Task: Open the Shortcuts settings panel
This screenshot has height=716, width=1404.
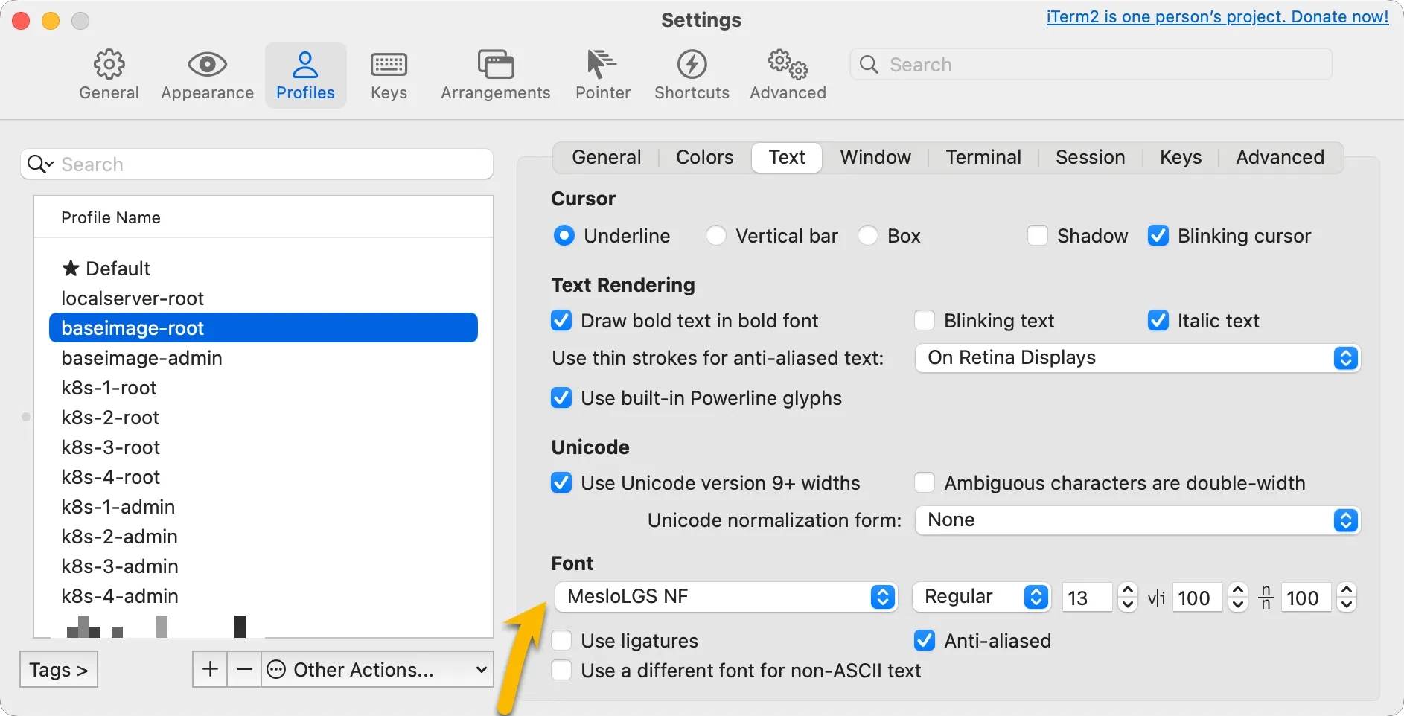Action: coord(692,74)
